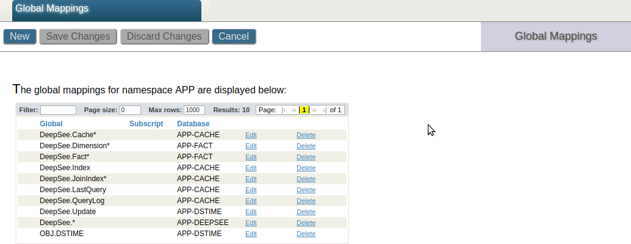Image resolution: width=631 pixels, height=244 pixels.
Task: Click Discard Changes button
Action: [x=164, y=37]
